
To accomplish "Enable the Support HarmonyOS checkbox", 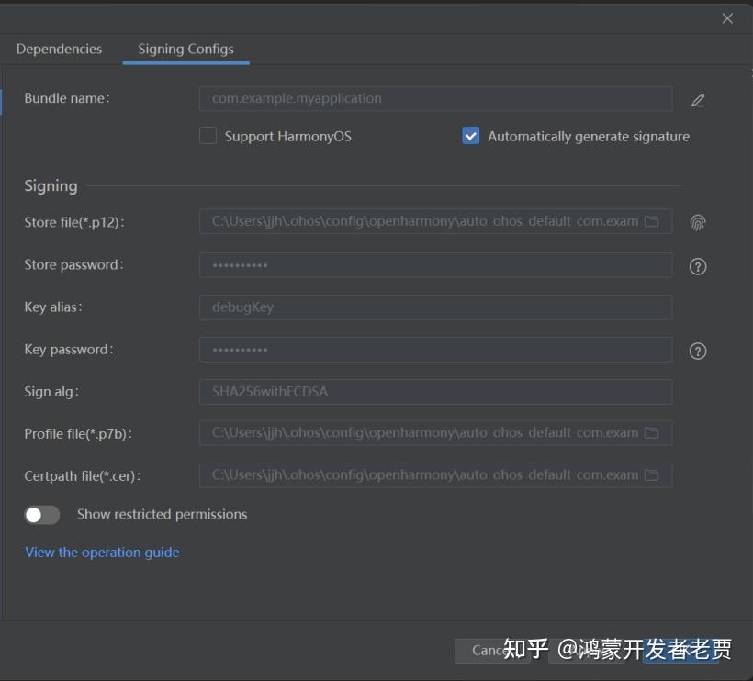I will pos(208,135).
